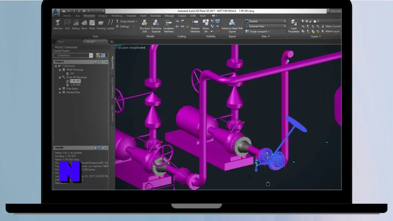Select the Footing tool
Screen dimensions: 393x221
[x=101, y=25]
